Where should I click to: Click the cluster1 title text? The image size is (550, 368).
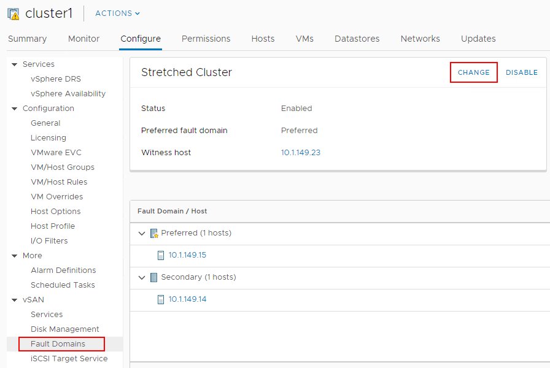pyautogui.click(x=48, y=13)
